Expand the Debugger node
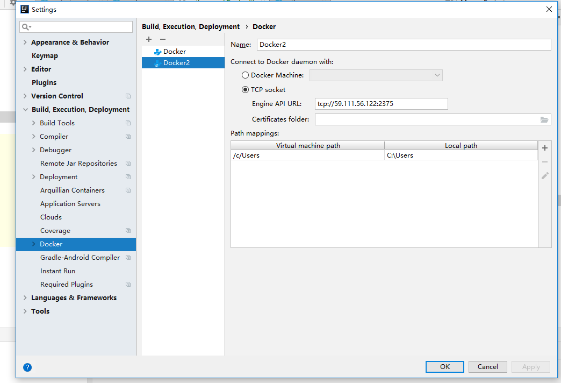The image size is (561, 383). [x=34, y=150]
